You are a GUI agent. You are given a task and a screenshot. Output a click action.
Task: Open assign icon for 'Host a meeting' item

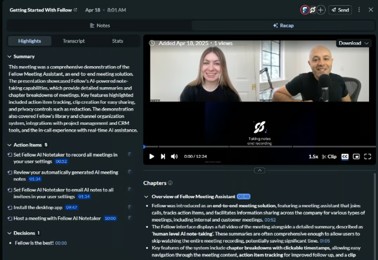(x=129, y=218)
